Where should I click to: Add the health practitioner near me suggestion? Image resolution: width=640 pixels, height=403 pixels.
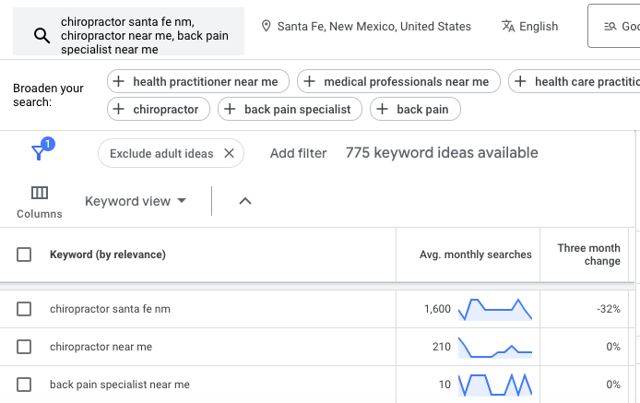(199, 82)
